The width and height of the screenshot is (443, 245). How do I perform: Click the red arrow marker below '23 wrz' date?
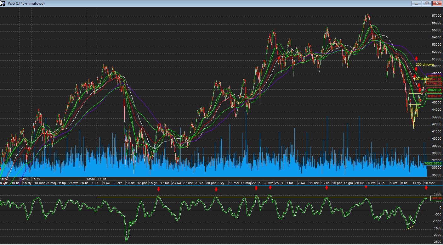(x=270, y=187)
